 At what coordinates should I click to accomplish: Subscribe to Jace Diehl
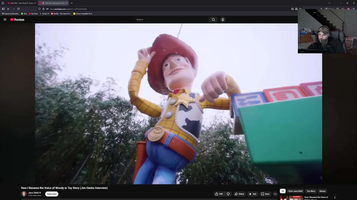pos(52,194)
